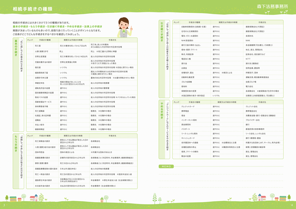This screenshot has width=296, height=209.
Task: Click the 未払い給与 row name
Action: coord(39,125)
